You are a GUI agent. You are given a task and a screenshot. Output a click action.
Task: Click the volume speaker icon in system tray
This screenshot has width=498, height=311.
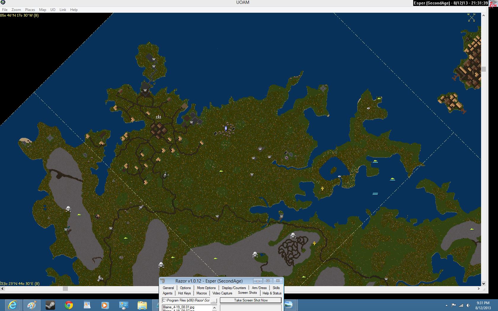(468, 305)
